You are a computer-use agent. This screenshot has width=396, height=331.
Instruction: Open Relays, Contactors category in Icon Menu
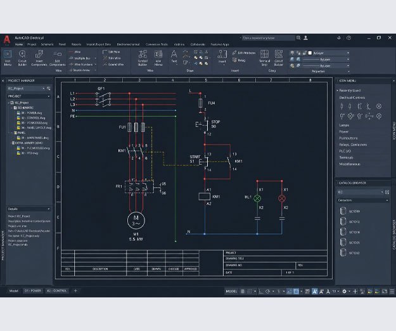[353, 145]
